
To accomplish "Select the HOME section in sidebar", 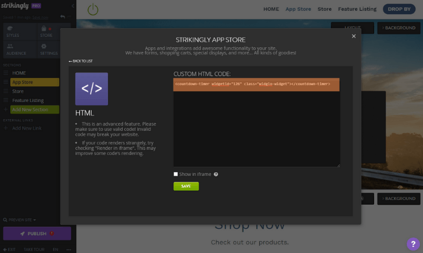I will pos(19,73).
